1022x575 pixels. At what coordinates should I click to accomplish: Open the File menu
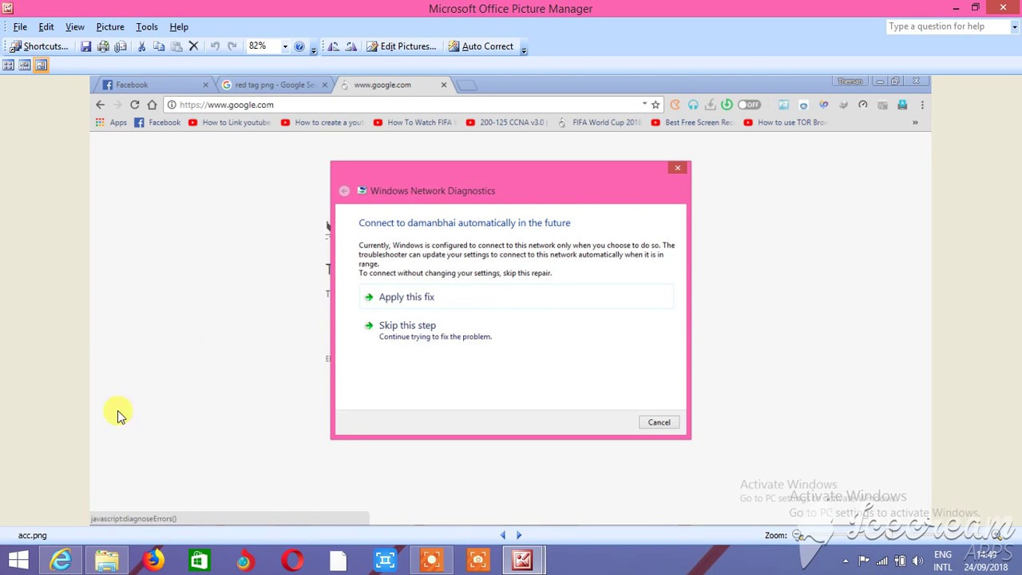point(20,27)
